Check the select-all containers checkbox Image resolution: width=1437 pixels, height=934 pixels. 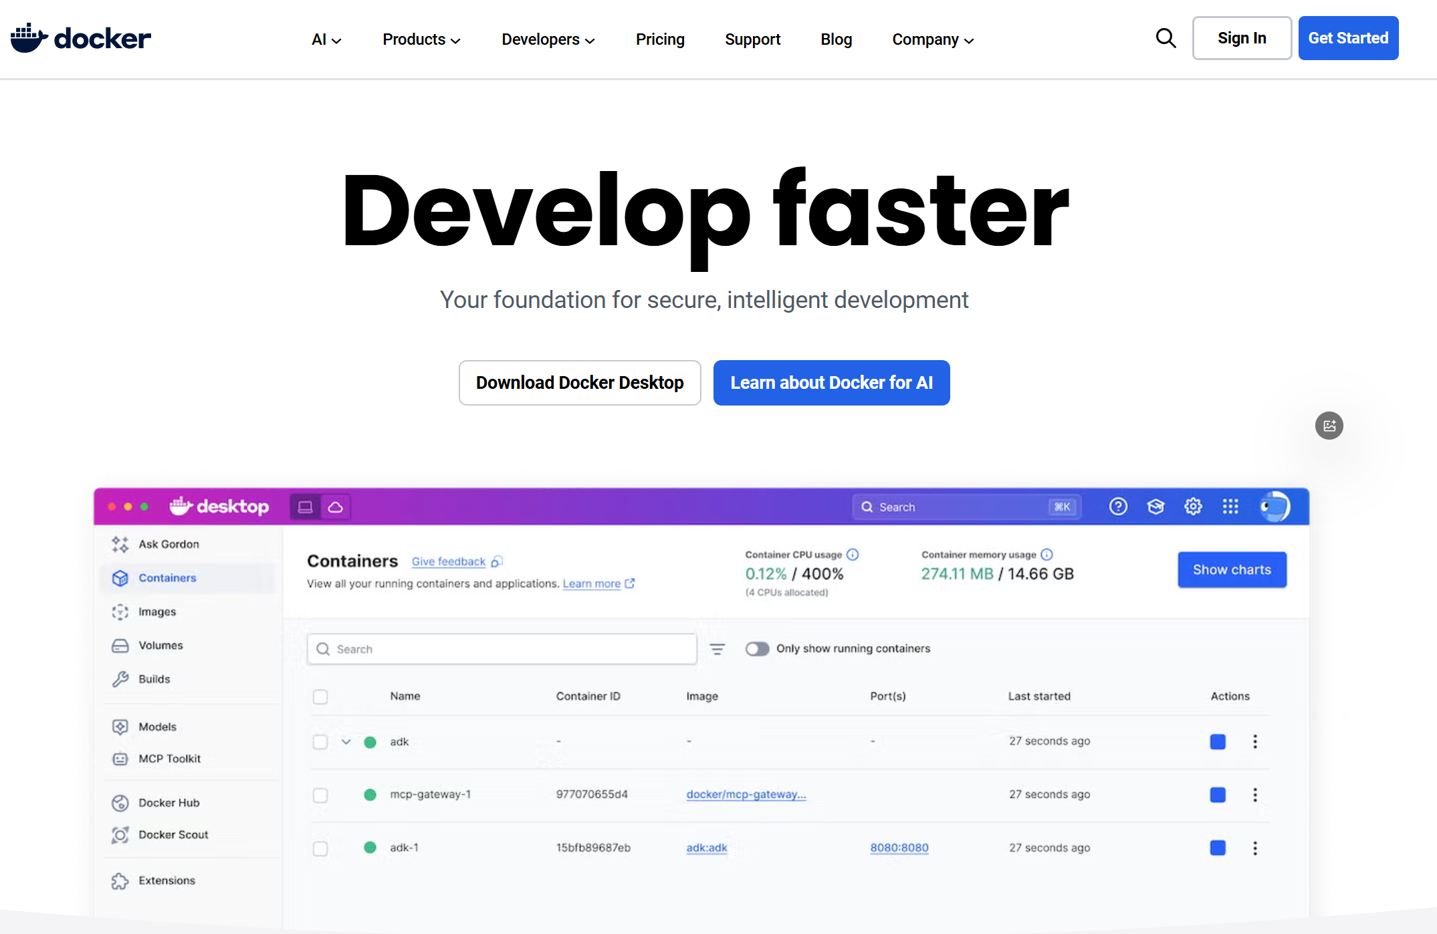point(320,697)
